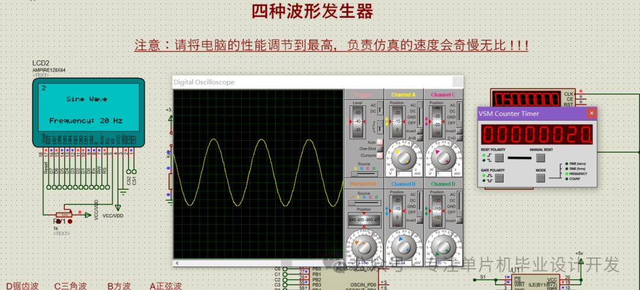
Task: Click the 'U1' chip label
Action: [516, 270]
